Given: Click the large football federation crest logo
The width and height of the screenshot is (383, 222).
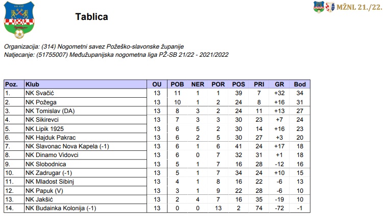Looking at the screenshot, I should pos(19,20).
